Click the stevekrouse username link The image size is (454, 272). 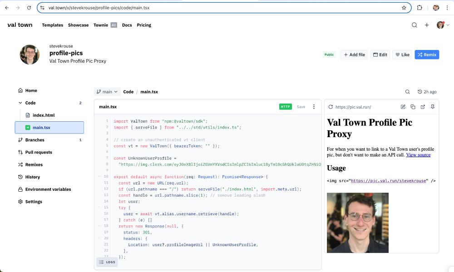[61, 46]
